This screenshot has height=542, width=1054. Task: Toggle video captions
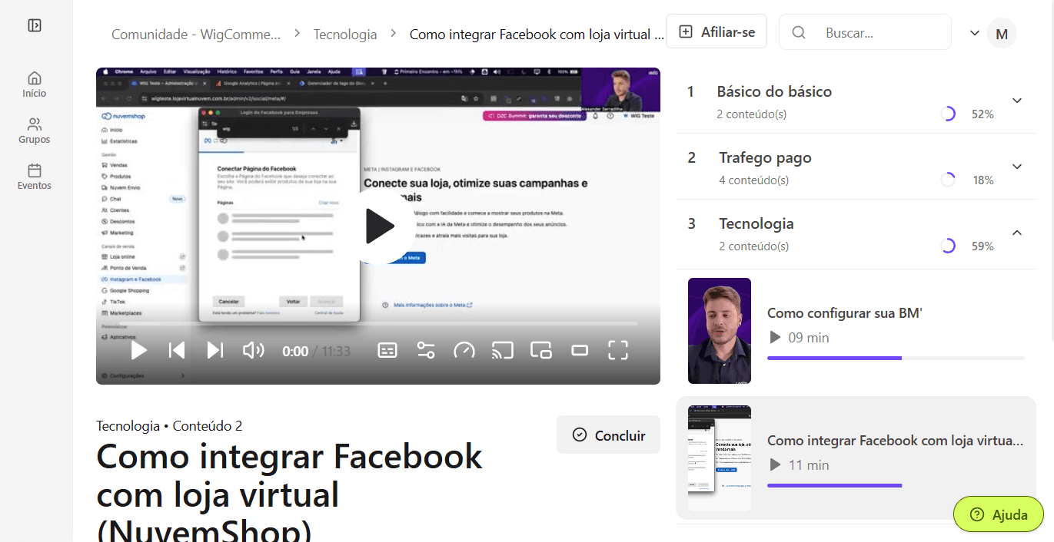[x=387, y=351]
